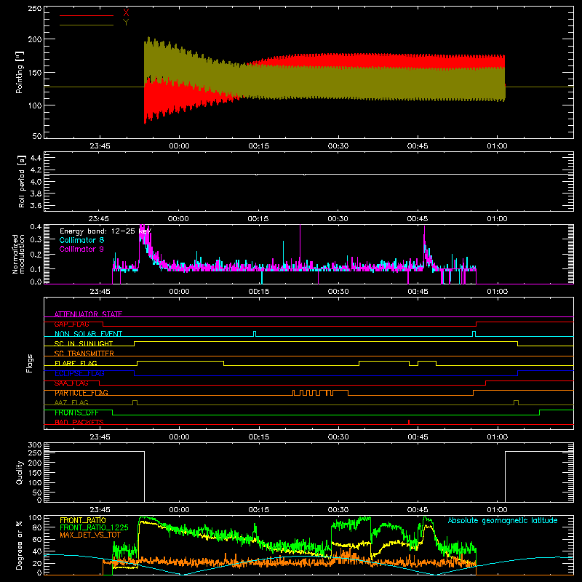Click the '60' tick on the Degrees or % axis
Image resolution: width=582 pixels, height=582 pixels.
pos(37,539)
